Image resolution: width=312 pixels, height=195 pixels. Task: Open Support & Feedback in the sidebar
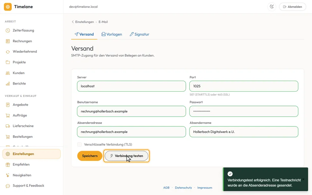tap(32, 186)
